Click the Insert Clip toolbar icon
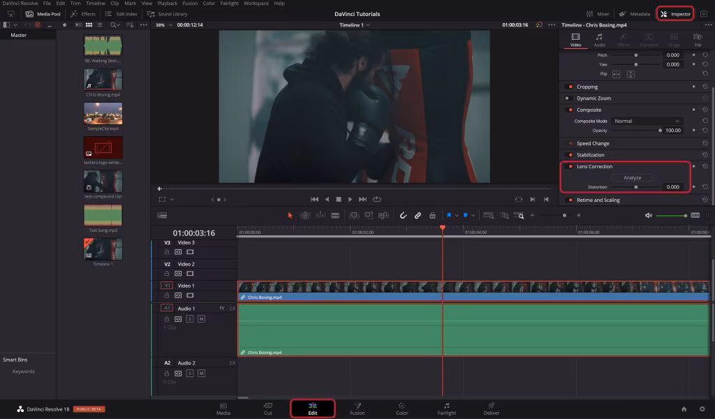The width and height of the screenshot is (715, 419). coord(354,216)
